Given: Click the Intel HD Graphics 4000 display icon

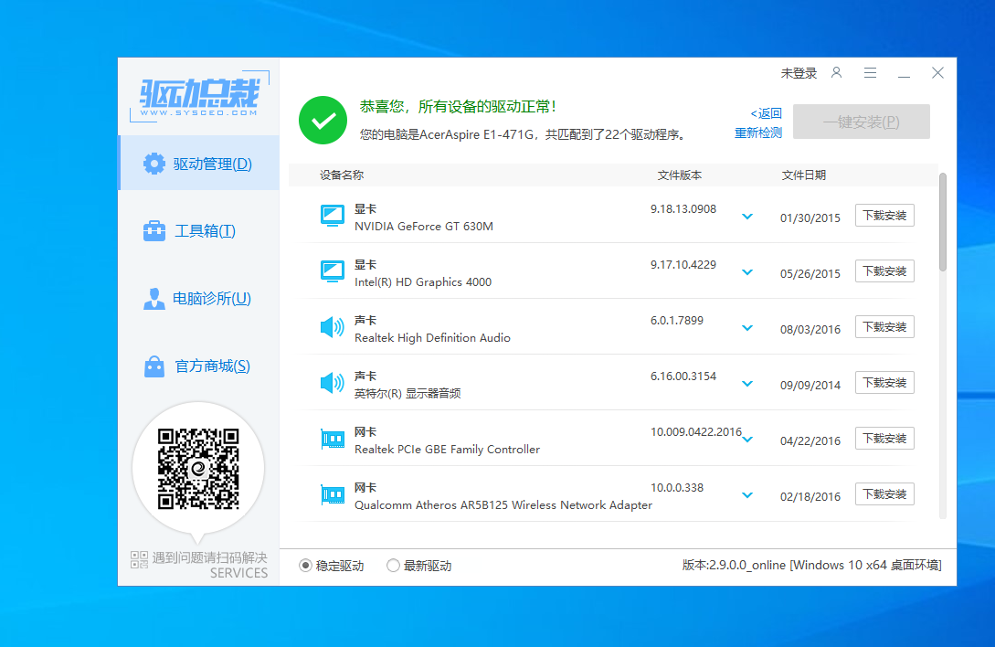Looking at the screenshot, I should (x=333, y=271).
